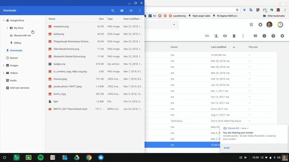Click Drive's get shareable link icon
289x162 pixels.
pyautogui.click(x=207, y=36)
